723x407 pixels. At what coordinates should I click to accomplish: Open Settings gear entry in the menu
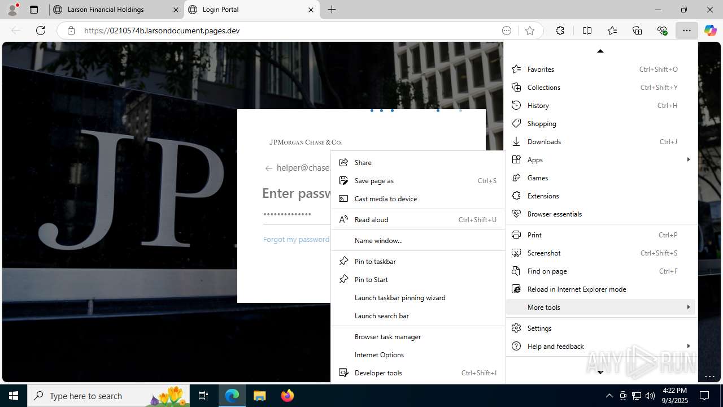point(601,328)
